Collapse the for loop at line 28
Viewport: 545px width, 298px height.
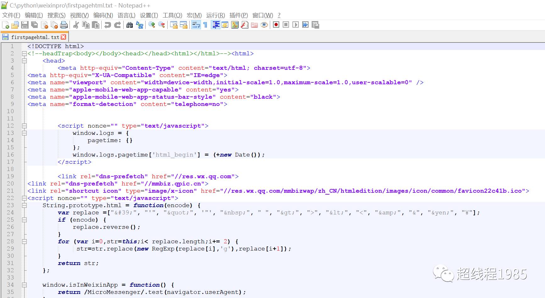[24, 241]
